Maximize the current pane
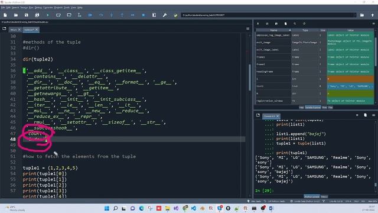The height and width of the screenshot is (213, 378). (154, 15)
